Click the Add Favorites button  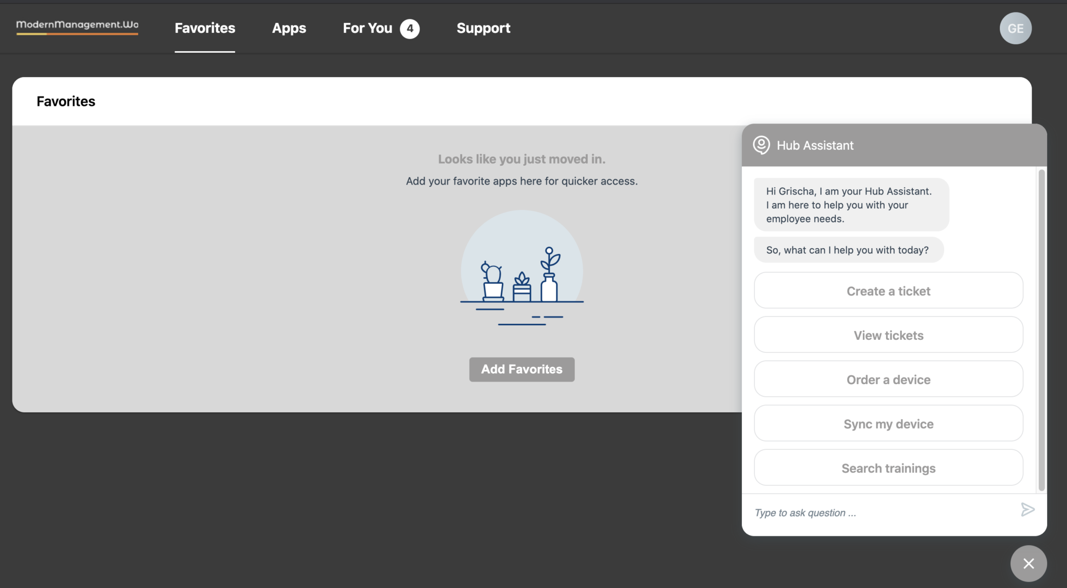(x=521, y=369)
